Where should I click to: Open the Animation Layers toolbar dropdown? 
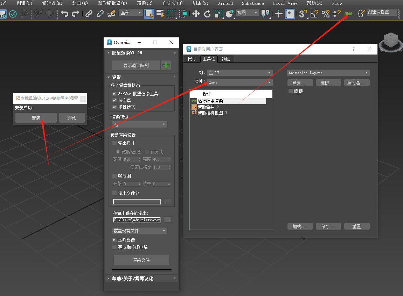[328, 73]
